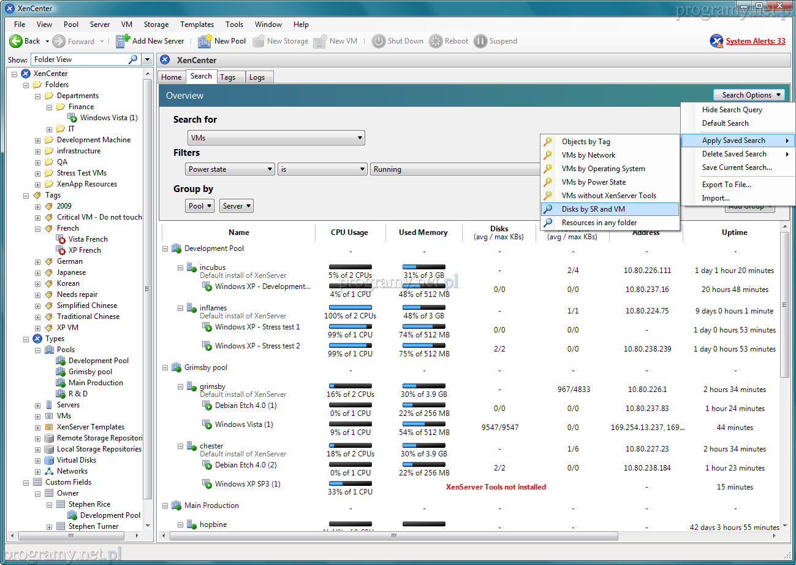This screenshot has height=565, width=796.
Task: Click the Search Options button
Action: tap(749, 95)
